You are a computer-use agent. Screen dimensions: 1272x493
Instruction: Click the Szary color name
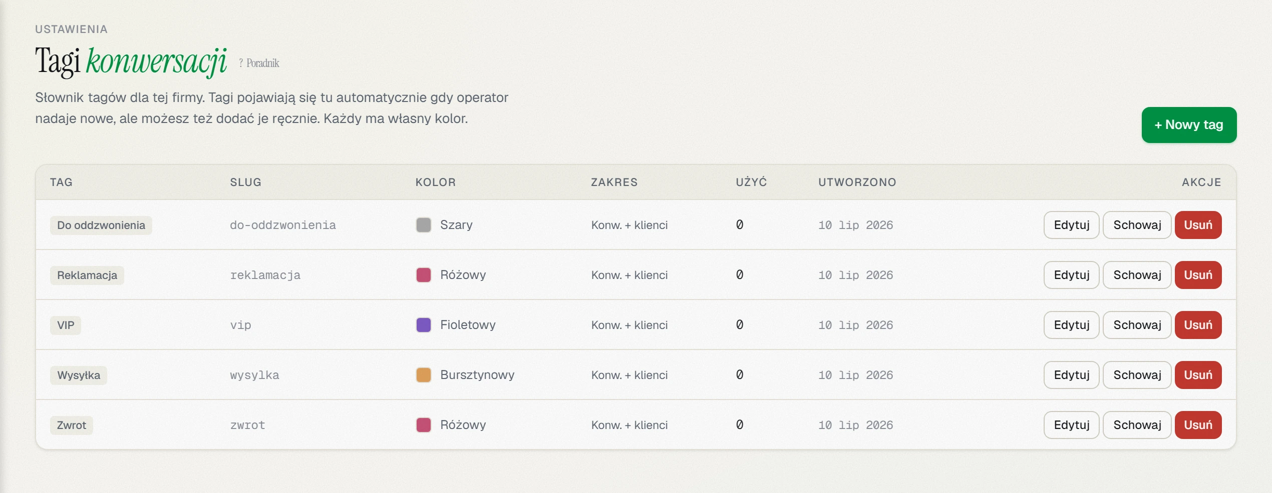coord(456,225)
